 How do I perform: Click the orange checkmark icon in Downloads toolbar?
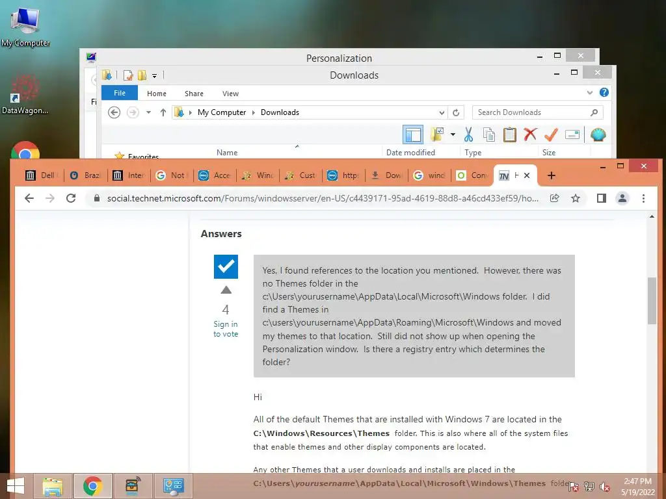point(551,134)
